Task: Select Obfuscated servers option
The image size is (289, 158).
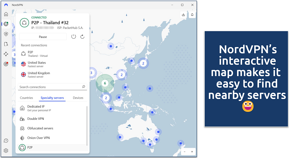Action: pyautogui.click(x=52, y=128)
